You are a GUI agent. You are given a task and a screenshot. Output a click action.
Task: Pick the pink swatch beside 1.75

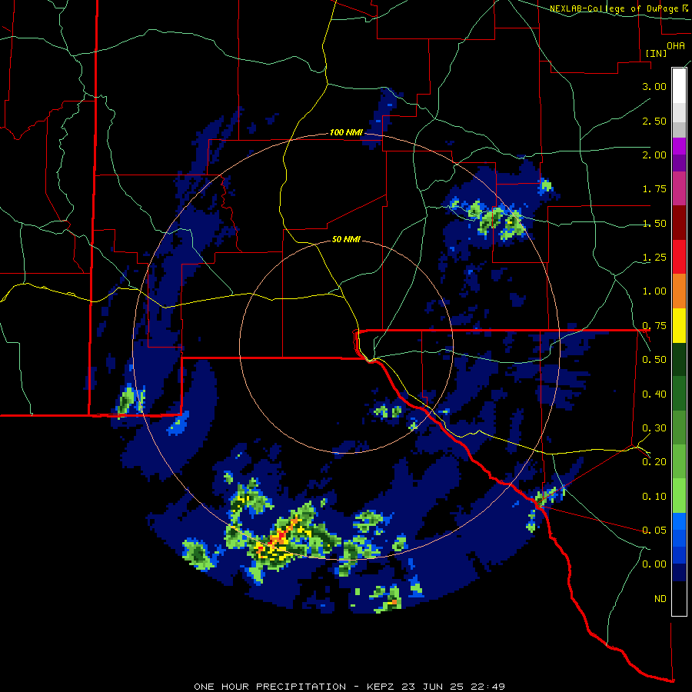pyautogui.click(x=679, y=188)
